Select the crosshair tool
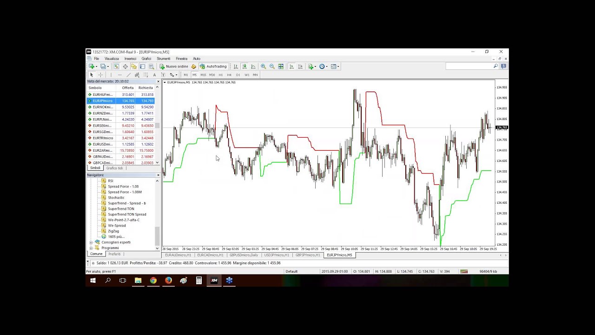The width and height of the screenshot is (595, 335). click(x=100, y=75)
